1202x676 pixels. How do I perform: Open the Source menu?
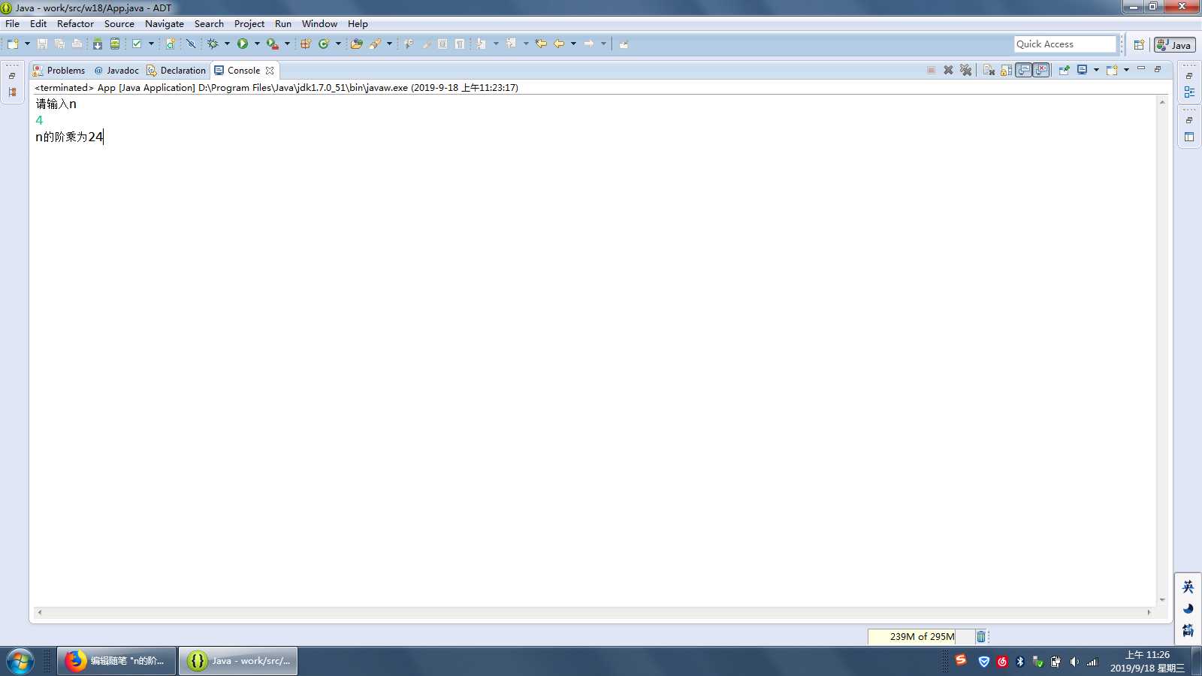119,23
